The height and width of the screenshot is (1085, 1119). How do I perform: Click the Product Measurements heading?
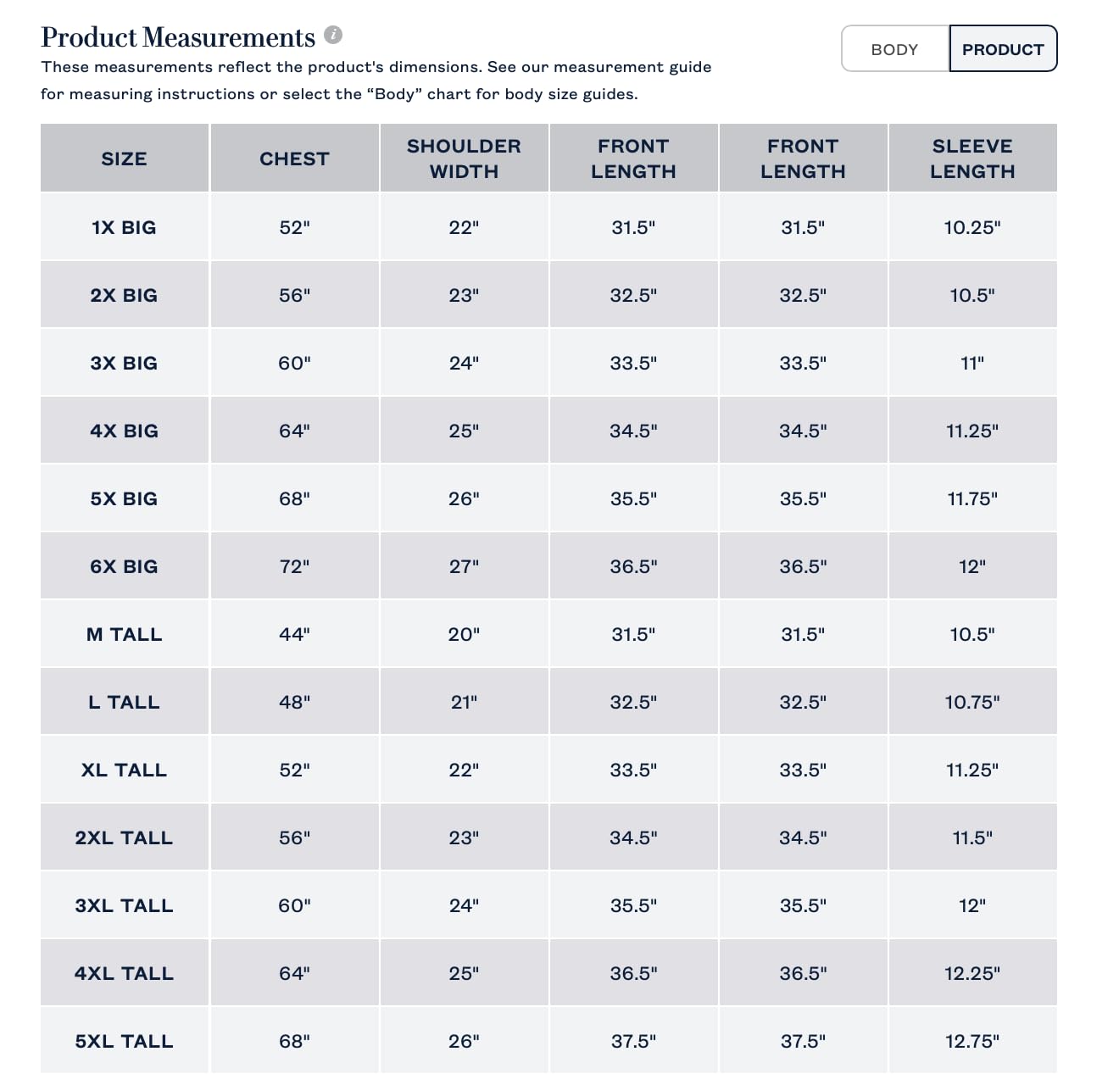click(x=178, y=37)
